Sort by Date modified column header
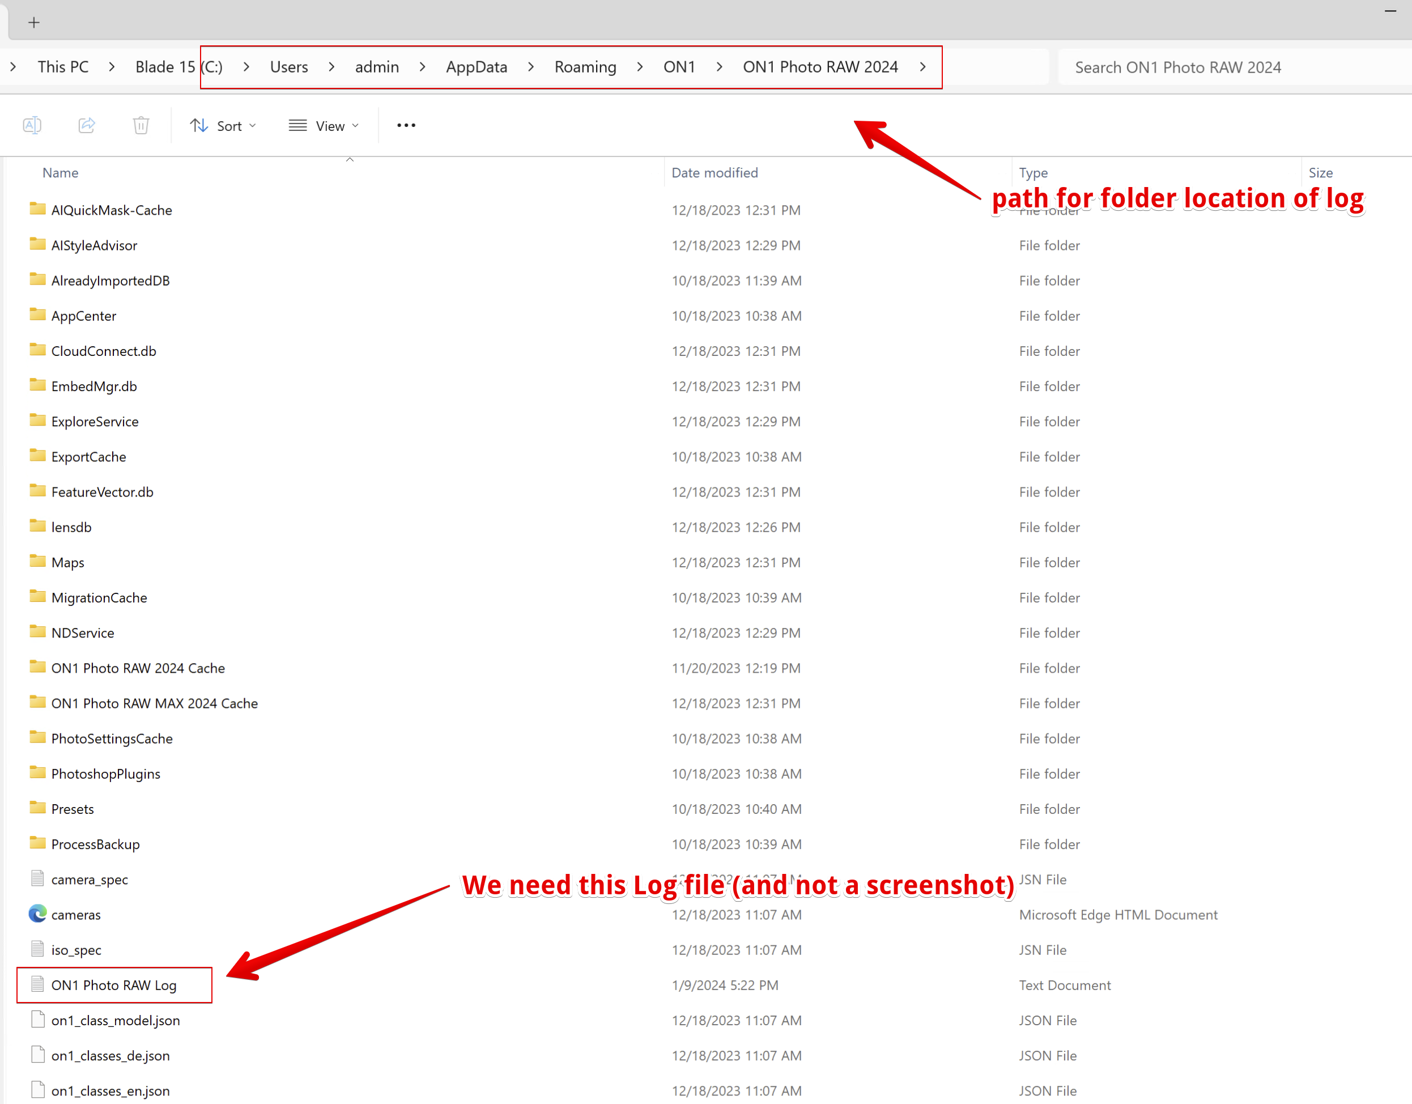1412x1104 pixels. tap(714, 173)
